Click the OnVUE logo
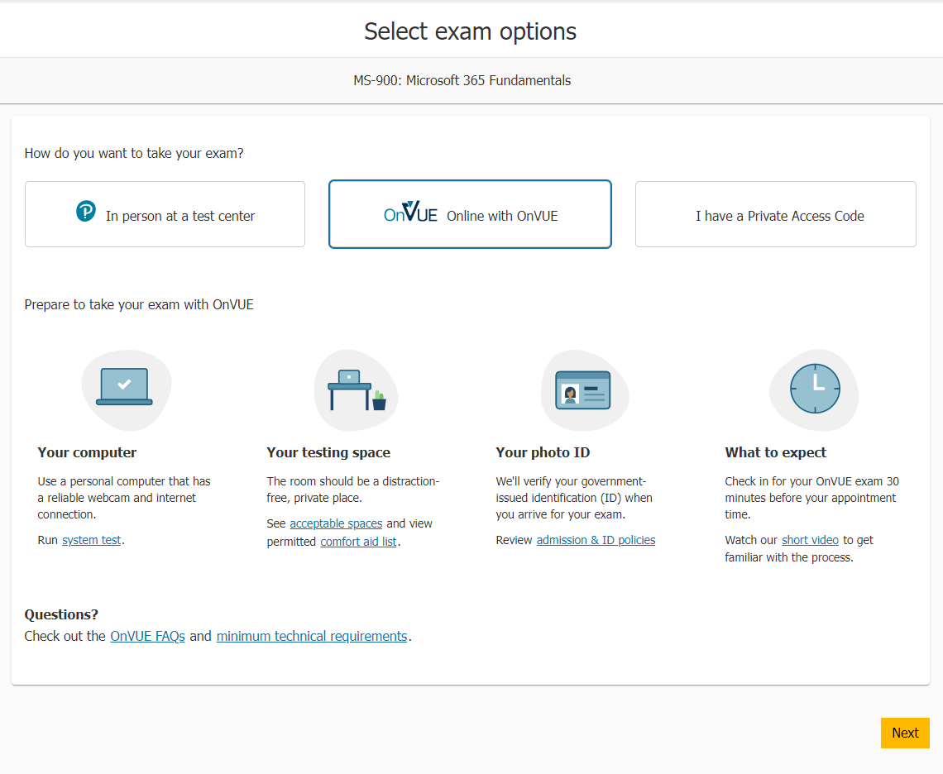 (x=410, y=212)
